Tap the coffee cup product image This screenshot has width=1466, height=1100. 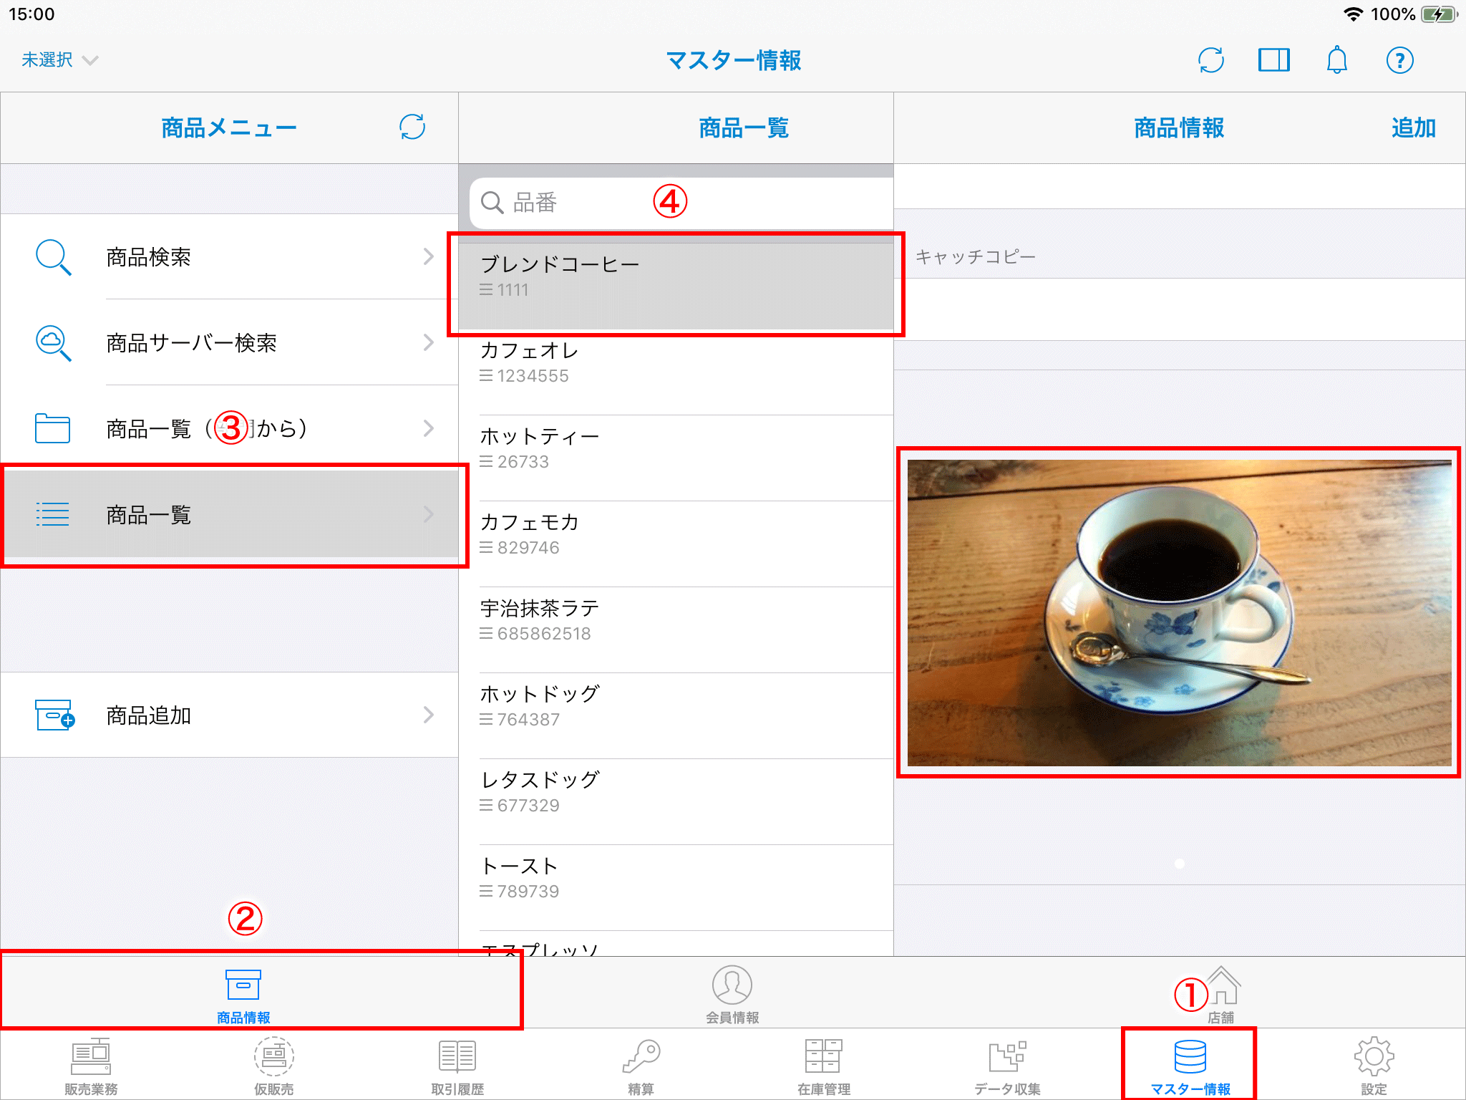[x=1178, y=613]
